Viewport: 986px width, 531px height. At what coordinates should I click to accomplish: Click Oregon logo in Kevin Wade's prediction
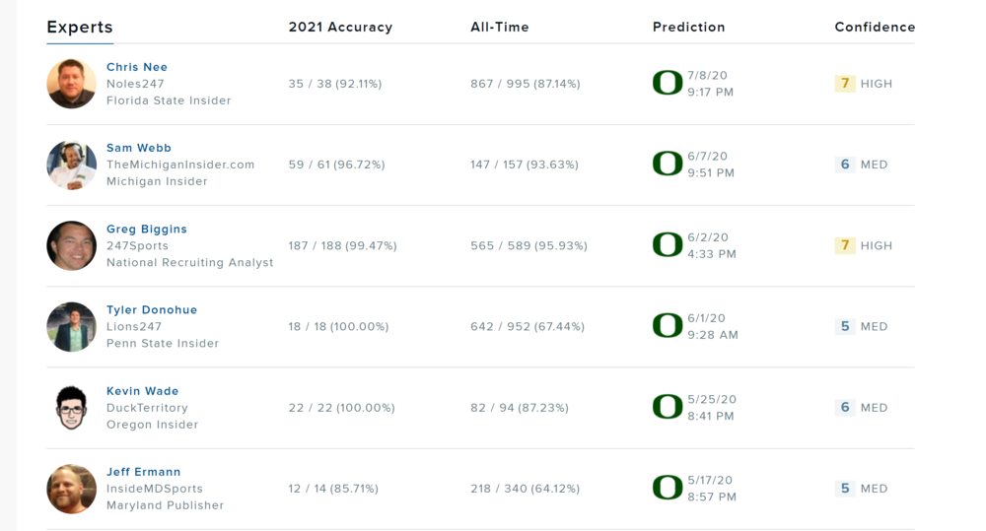point(668,407)
